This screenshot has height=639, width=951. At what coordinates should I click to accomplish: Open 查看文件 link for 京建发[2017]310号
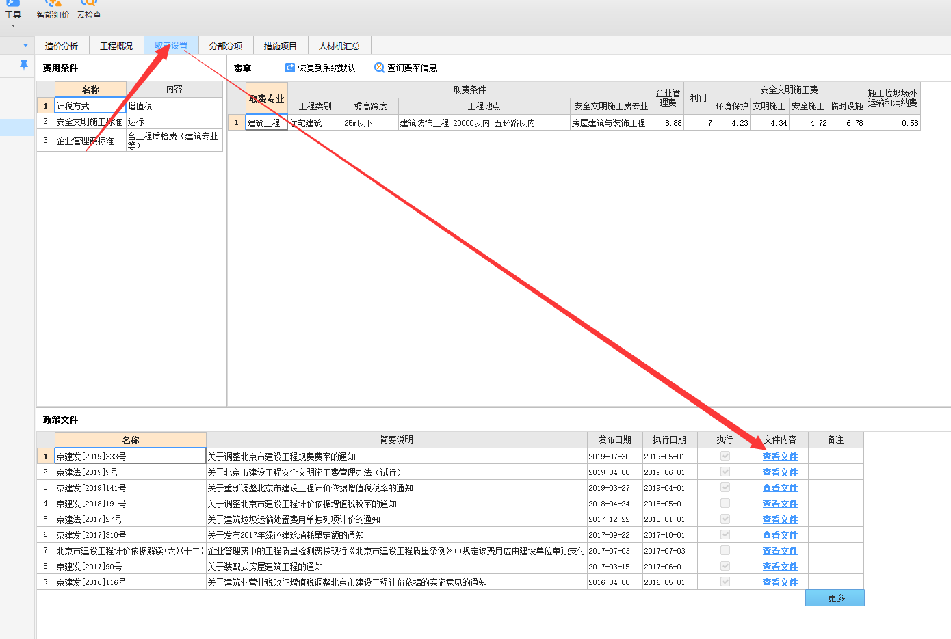(780, 535)
